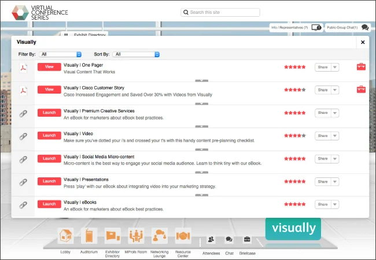The height and width of the screenshot is (260, 376).
Task: Click PDF icon for Cisco Customer Story
Action: tap(23, 91)
